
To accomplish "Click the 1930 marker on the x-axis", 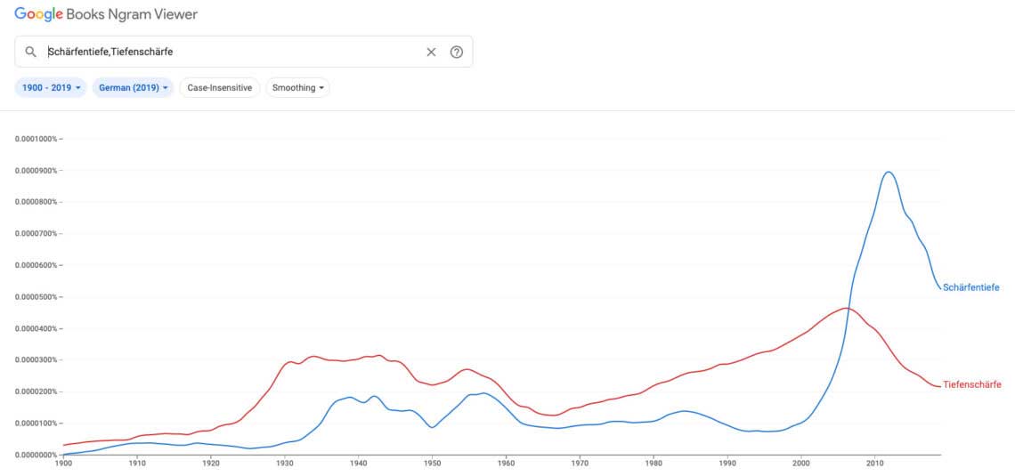I will 285,464.
